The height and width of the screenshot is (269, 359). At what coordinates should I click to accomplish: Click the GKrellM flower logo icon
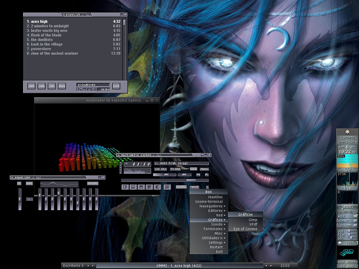click(x=347, y=132)
